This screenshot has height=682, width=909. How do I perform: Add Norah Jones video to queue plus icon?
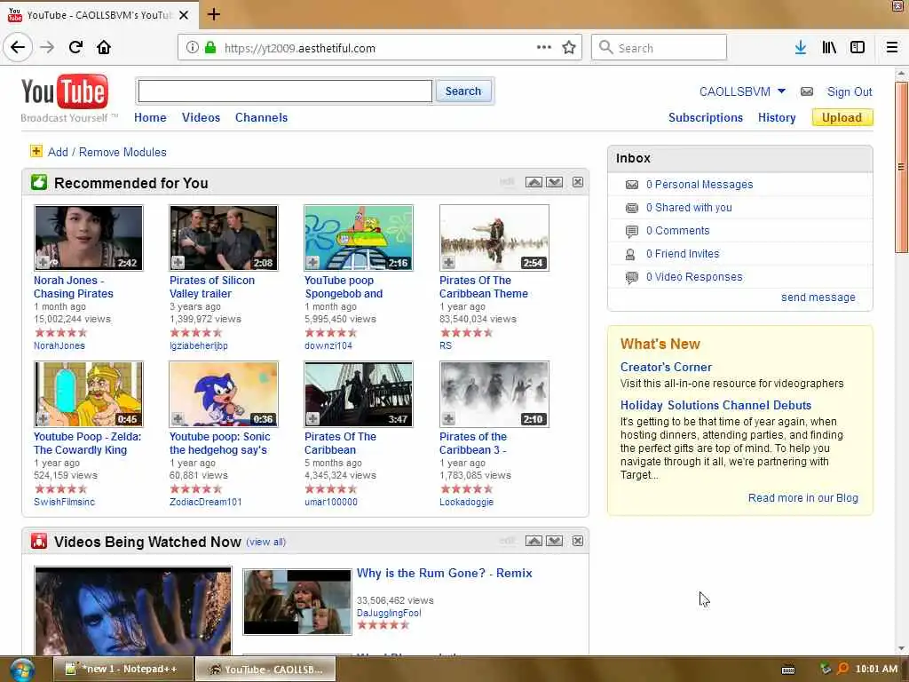[x=43, y=263]
